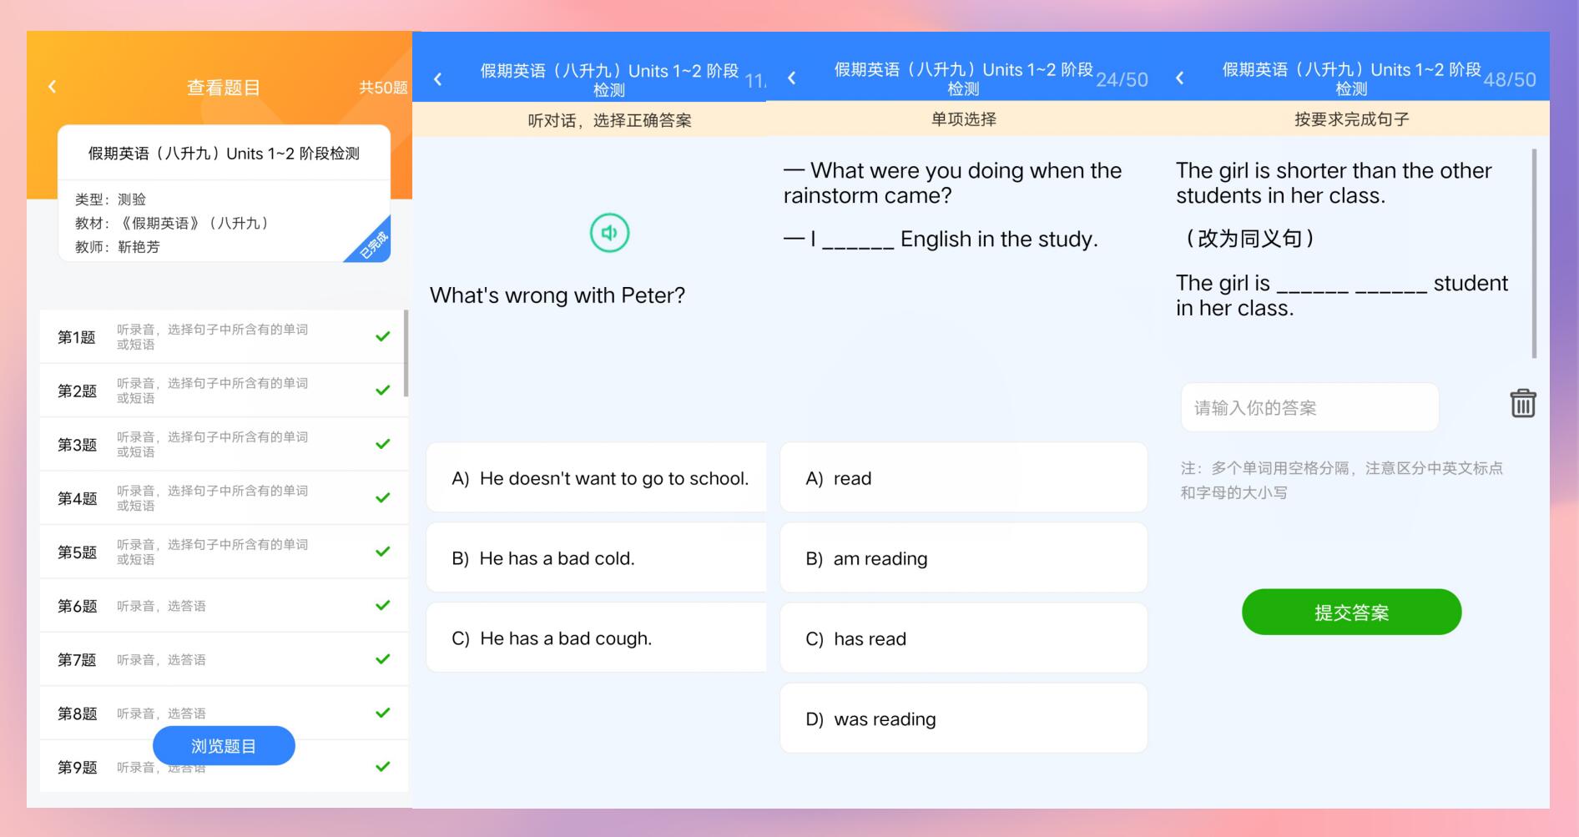
Task: Tap back arrow on listening question screen
Action: pyautogui.click(x=438, y=79)
